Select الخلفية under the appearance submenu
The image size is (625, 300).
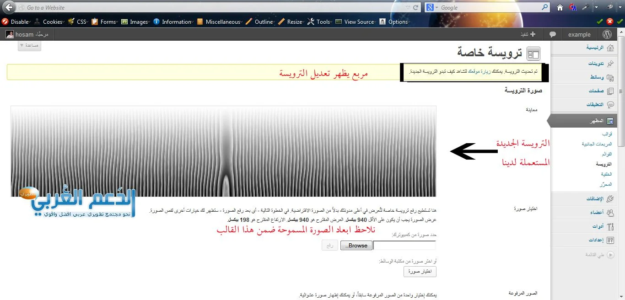(606, 174)
